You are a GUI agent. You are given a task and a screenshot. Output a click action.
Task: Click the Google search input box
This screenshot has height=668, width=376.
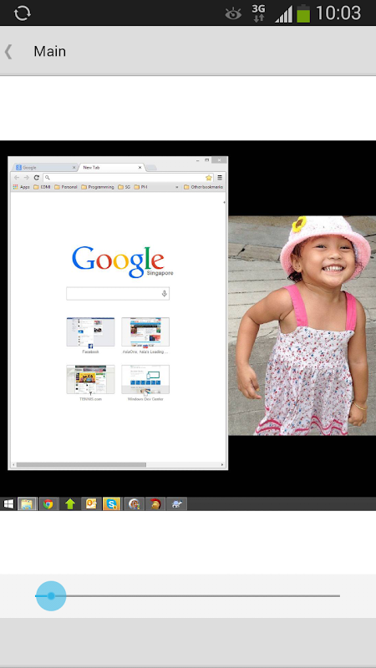click(x=118, y=294)
